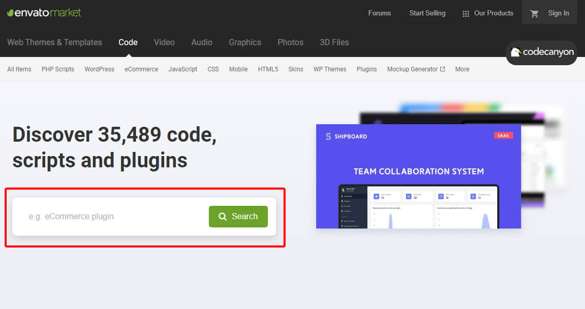The width and height of the screenshot is (585, 309).
Task: Click the Start Selling link
Action: pos(427,13)
